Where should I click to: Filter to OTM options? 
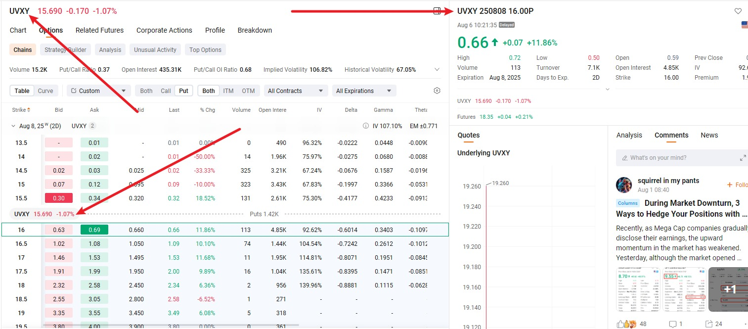(x=249, y=91)
